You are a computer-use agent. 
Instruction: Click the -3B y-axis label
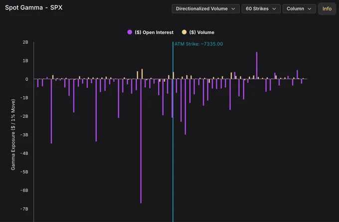(x=24, y=135)
